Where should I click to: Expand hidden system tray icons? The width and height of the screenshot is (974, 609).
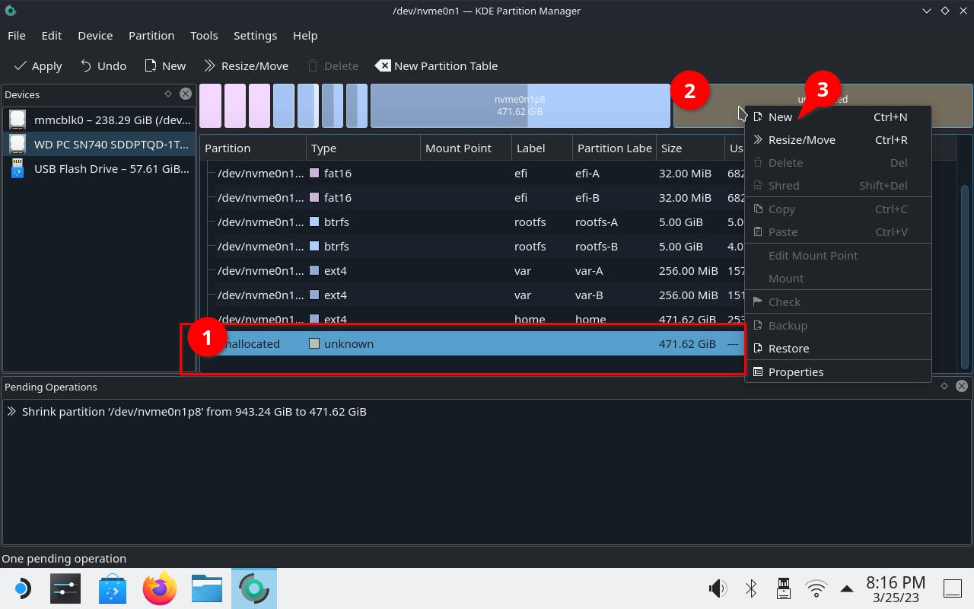(846, 588)
